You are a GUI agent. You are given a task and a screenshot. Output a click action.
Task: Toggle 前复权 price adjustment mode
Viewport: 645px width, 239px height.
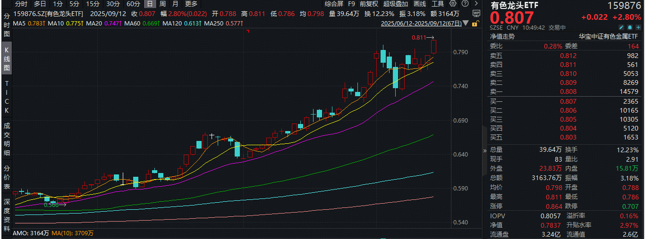(369, 3)
